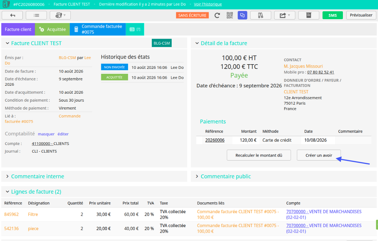Screen dimensions: 378x241
Task: Click the teal table icon tab
Action: click(135, 29)
